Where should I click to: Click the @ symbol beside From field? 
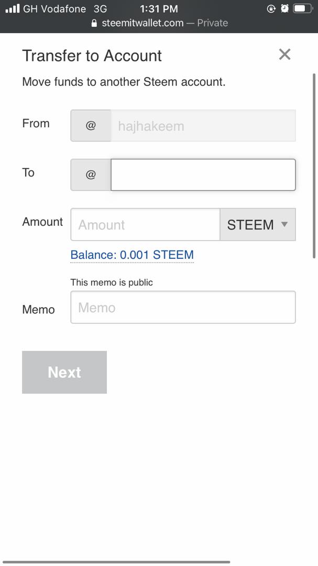91,126
